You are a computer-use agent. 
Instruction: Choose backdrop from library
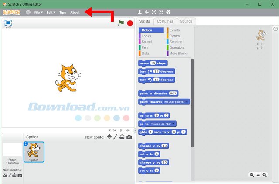click(x=5, y=175)
